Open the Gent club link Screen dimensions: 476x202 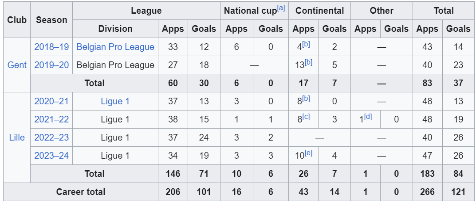[x=17, y=65]
